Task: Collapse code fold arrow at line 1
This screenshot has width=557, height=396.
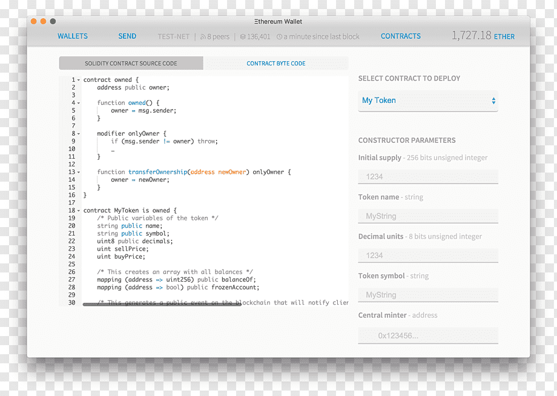Action: (79, 81)
